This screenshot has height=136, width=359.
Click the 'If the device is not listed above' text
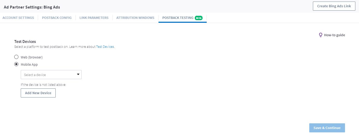[44, 85]
